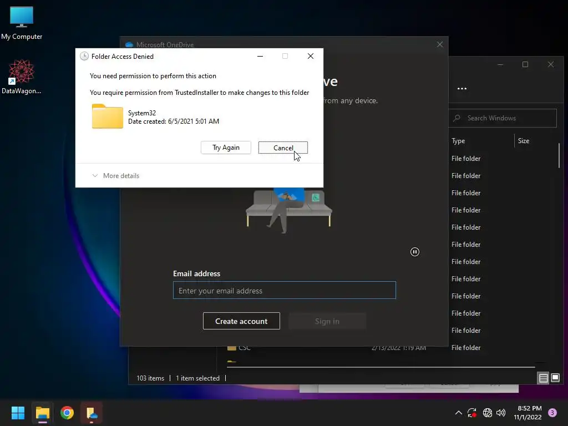Click the '103 items' status text
This screenshot has width=568, height=426.
coord(150,378)
